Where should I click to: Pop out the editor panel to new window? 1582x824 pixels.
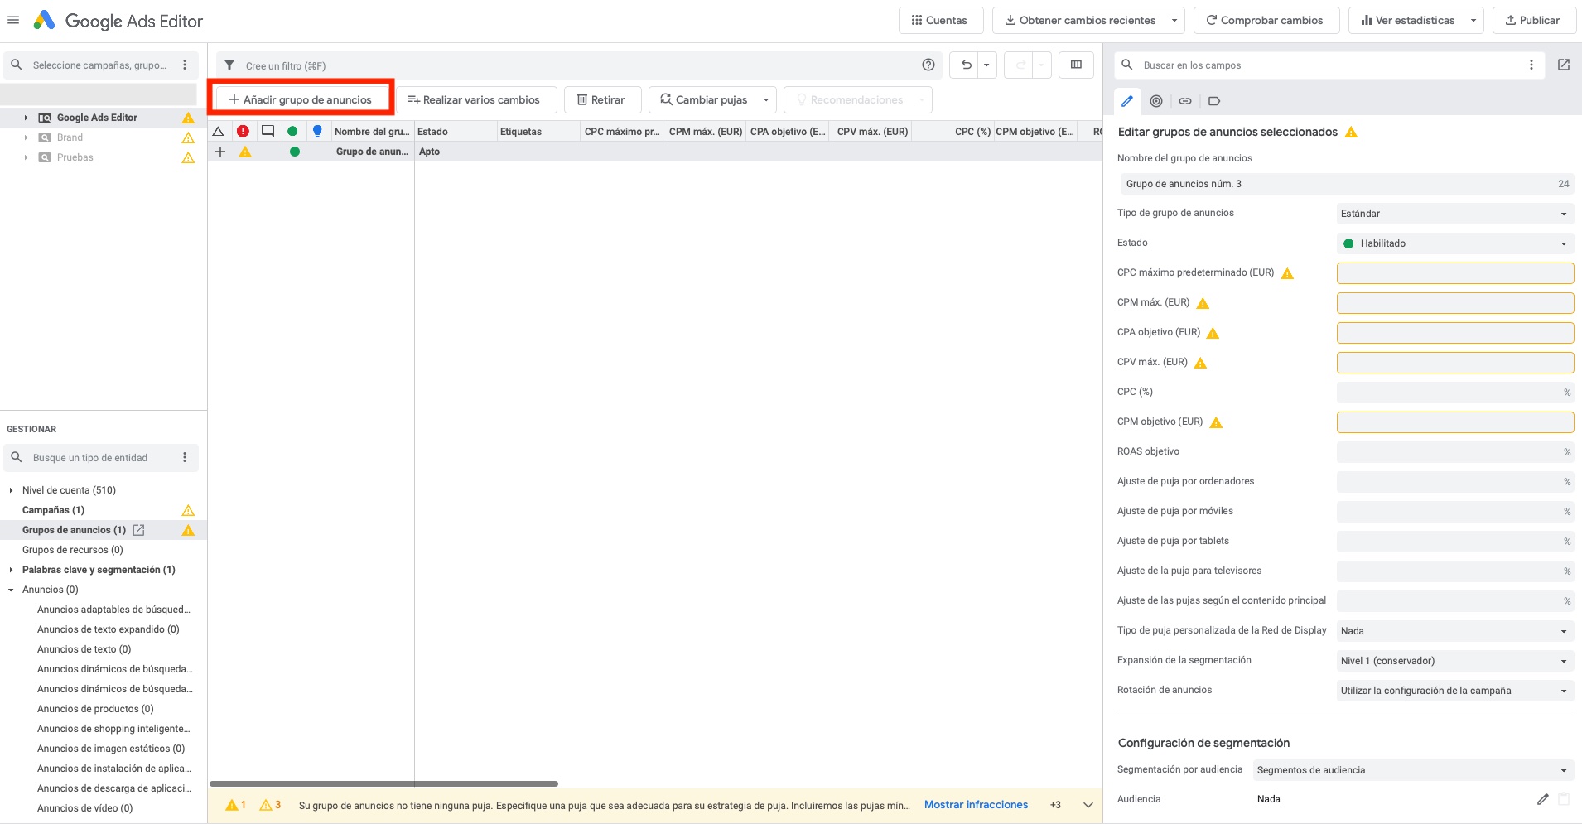(x=1564, y=65)
